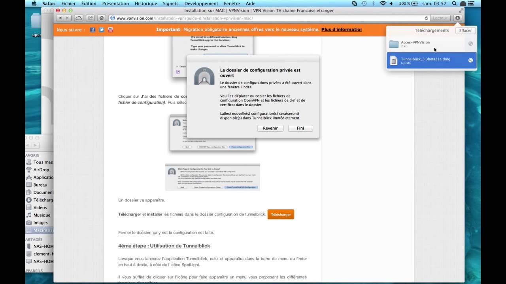
Task: Click the Share icon in Safari toolbar
Action: [x=90, y=18]
